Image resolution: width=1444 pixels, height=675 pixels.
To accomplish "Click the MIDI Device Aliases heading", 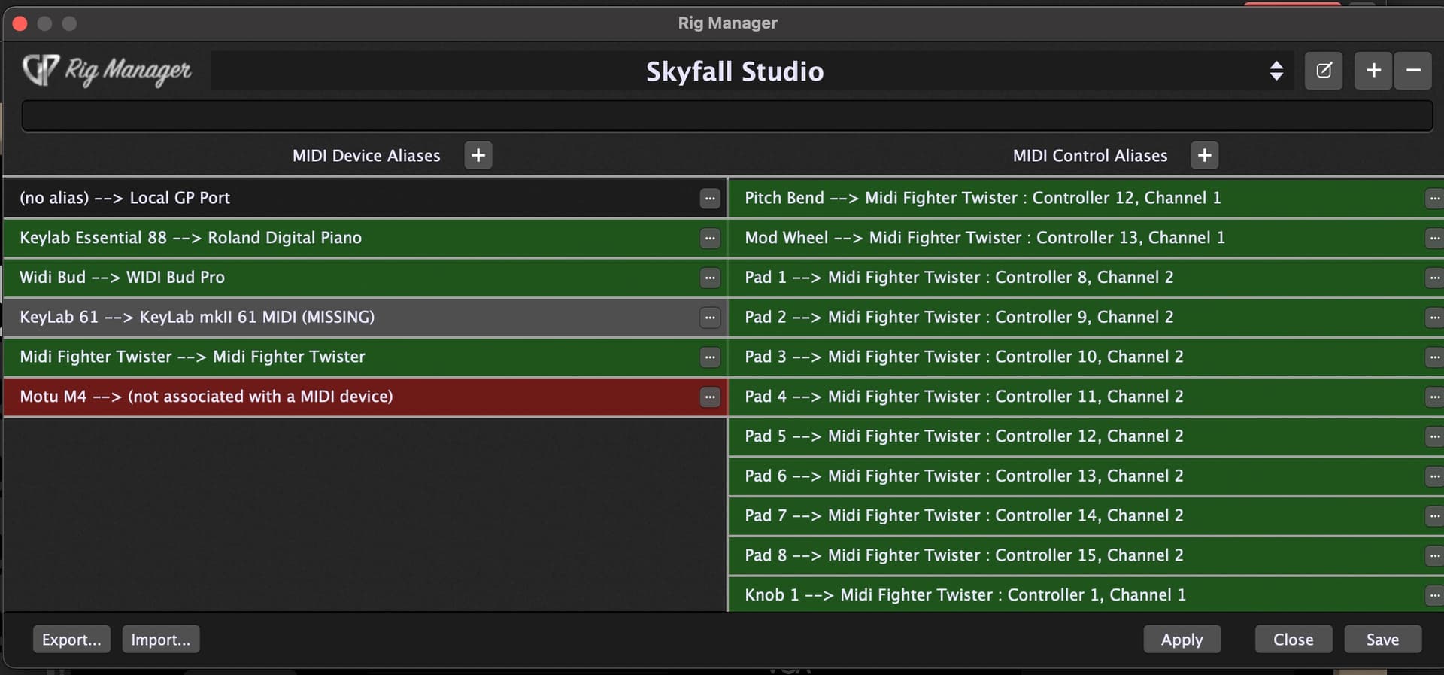I will coord(366,156).
